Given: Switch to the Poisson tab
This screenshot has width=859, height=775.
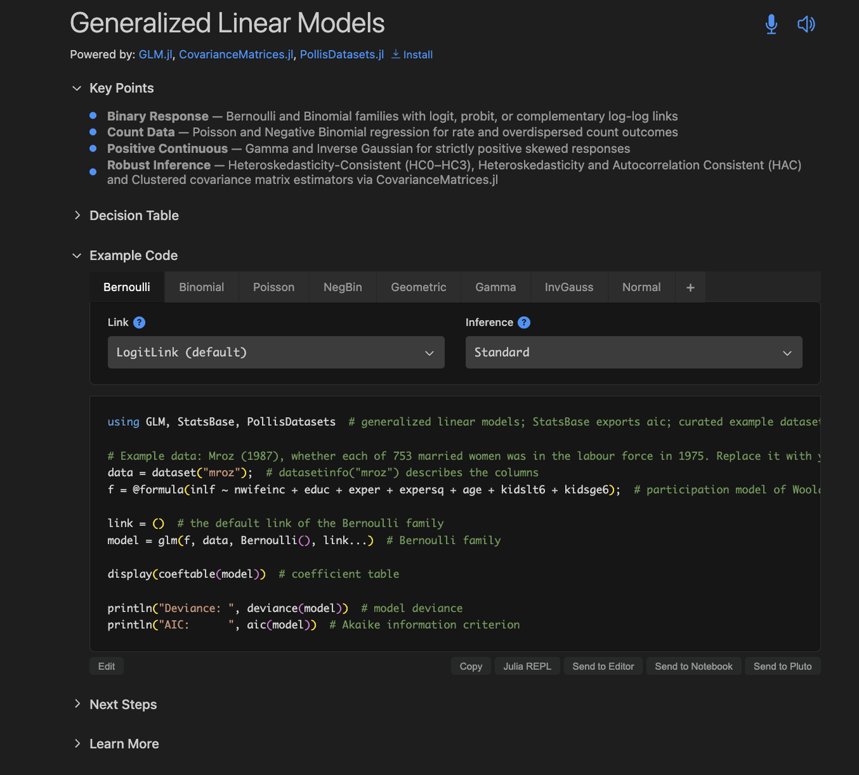Looking at the screenshot, I should (x=274, y=287).
